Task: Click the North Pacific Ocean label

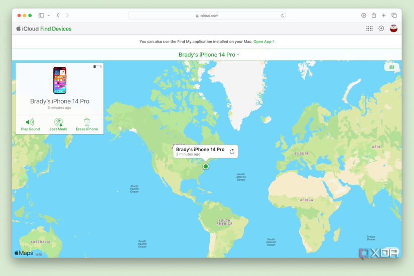Action: (134, 189)
